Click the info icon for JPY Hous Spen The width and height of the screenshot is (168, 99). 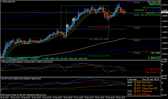135,85
